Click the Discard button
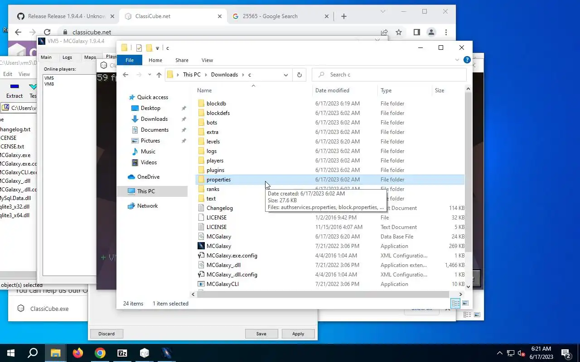This screenshot has height=362, width=580. coord(106,333)
